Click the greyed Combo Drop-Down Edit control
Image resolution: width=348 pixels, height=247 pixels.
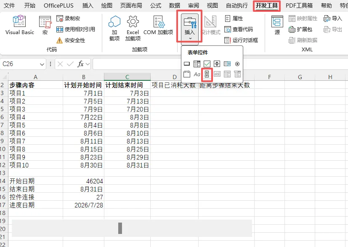[237, 74]
